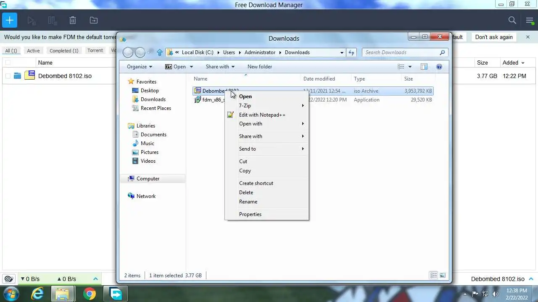Select Desktop under Favorites
The image size is (538, 302).
click(149, 91)
